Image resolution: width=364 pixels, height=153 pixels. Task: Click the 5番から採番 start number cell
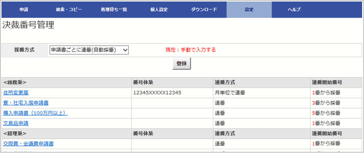click(x=326, y=113)
